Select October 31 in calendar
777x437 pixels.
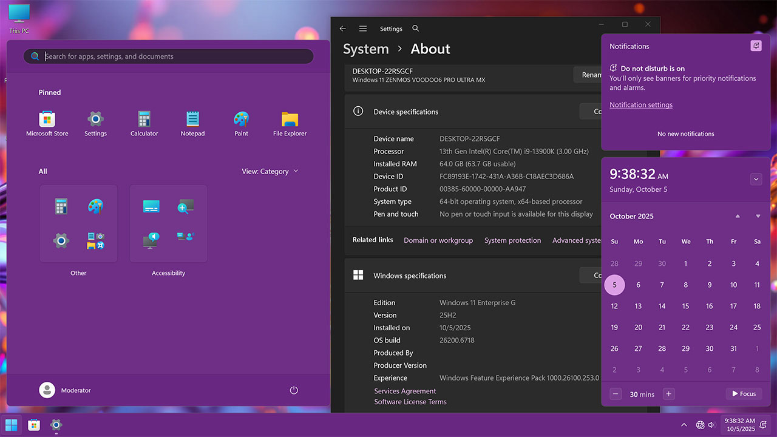point(733,348)
